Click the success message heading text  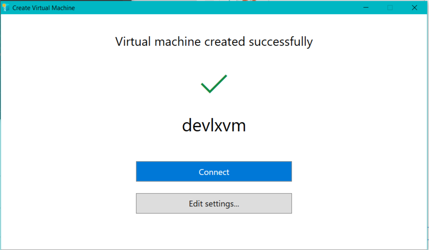tap(214, 41)
